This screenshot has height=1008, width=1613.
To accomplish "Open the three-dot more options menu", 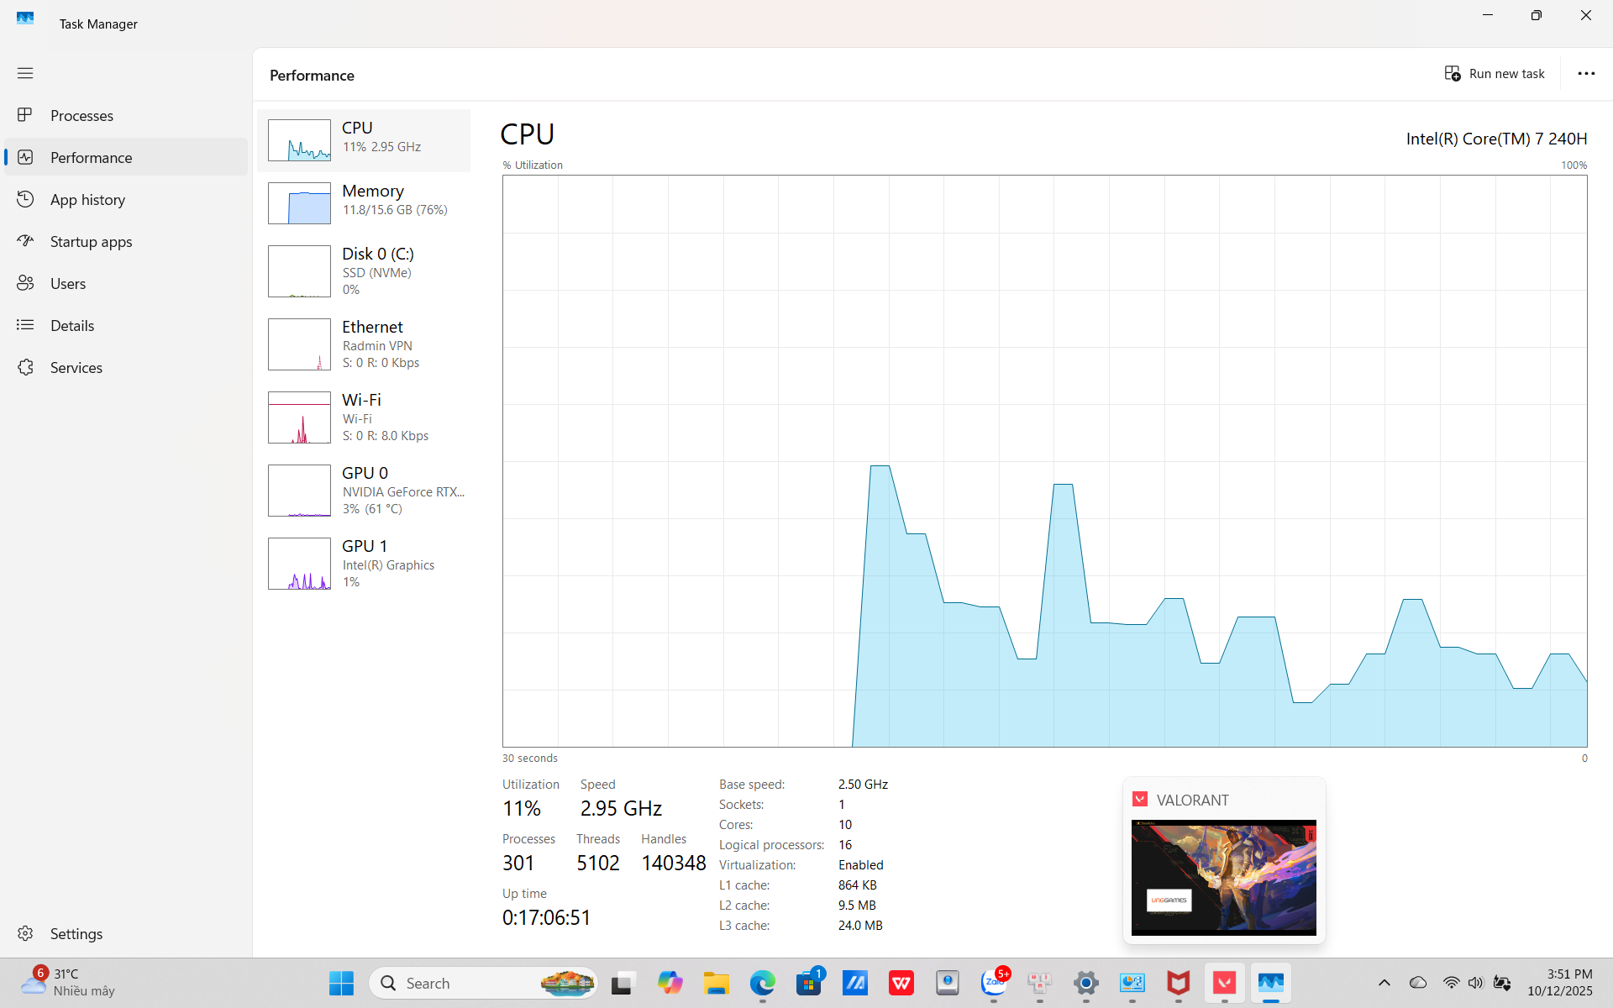I will (x=1586, y=74).
